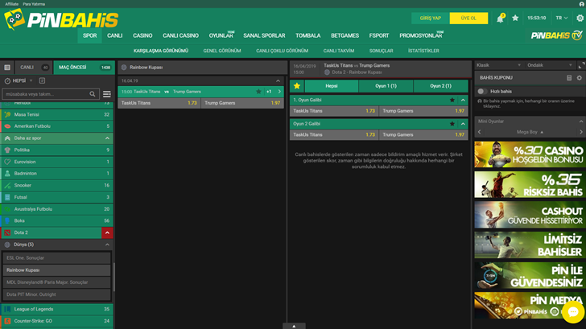
Task: Switch to MAÇ ÖNCESİ tab
Action: (x=84, y=68)
